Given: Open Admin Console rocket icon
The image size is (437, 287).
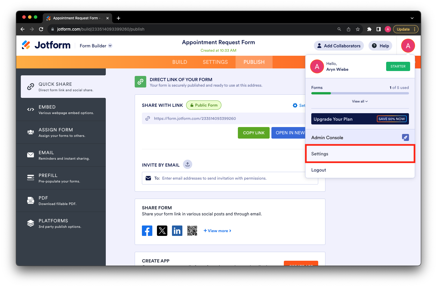Looking at the screenshot, I should (x=405, y=137).
